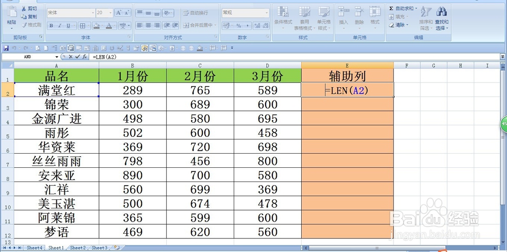Click the comma style icon
Screen dimensions: 507x252
click(247, 25)
